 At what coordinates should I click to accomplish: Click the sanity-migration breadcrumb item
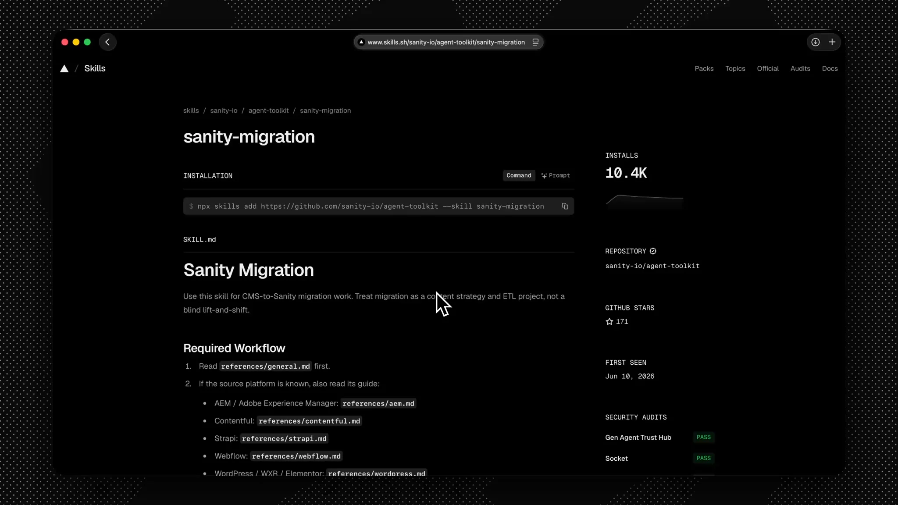(x=325, y=110)
